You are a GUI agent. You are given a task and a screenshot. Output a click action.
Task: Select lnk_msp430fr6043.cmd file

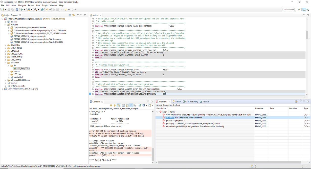tap(18, 80)
